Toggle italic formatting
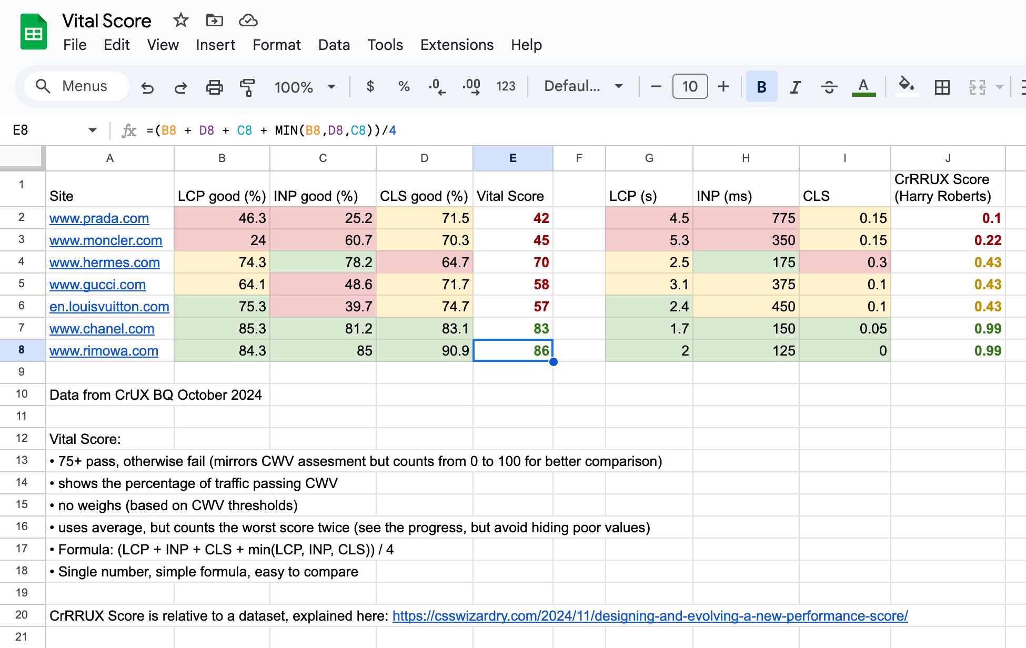Viewport: 1026px width, 648px height. 795,86
